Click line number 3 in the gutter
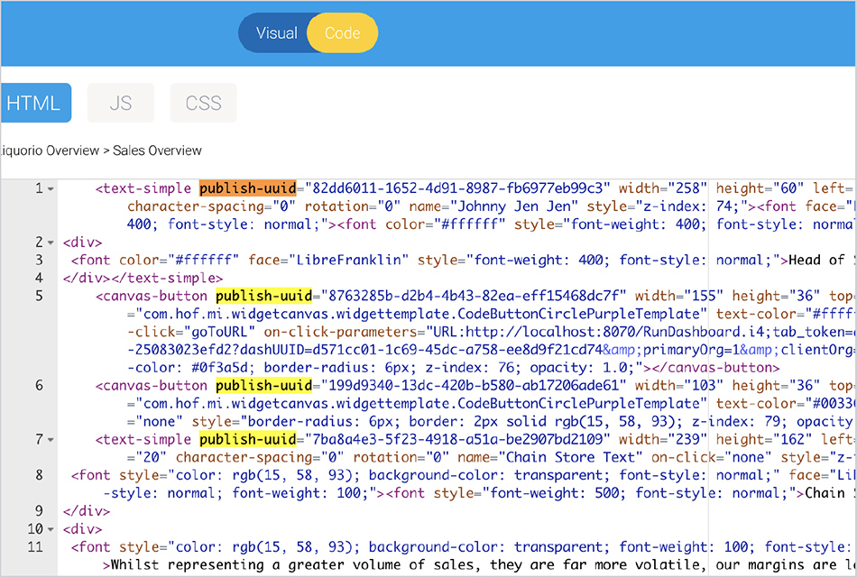The width and height of the screenshot is (857, 577). pyautogui.click(x=39, y=261)
